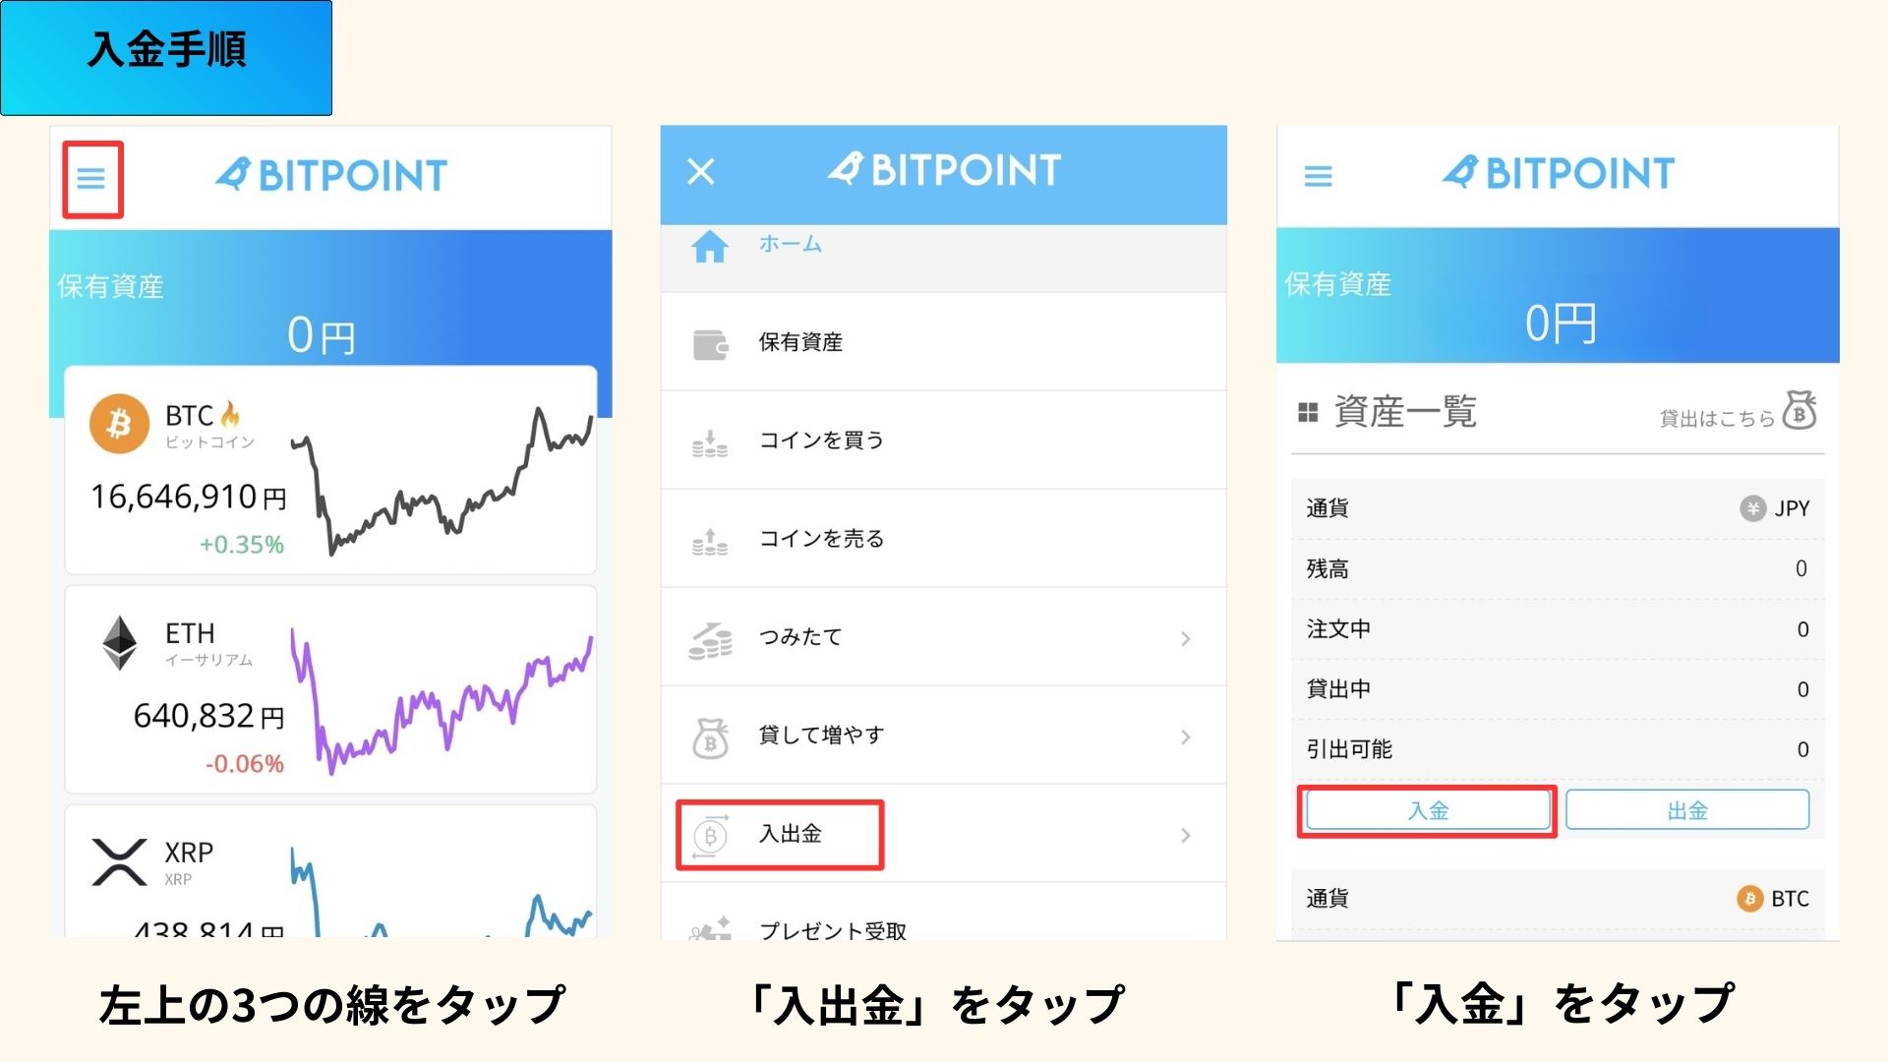Select the ETH Ethereum icon

pyautogui.click(x=121, y=644)
